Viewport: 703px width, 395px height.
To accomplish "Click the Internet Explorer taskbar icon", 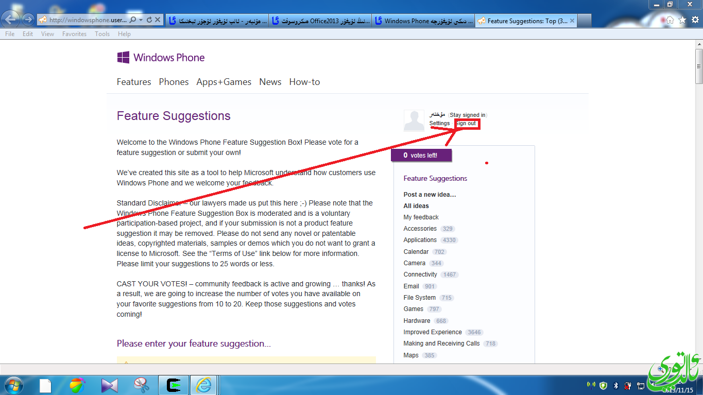I will 204,385.
